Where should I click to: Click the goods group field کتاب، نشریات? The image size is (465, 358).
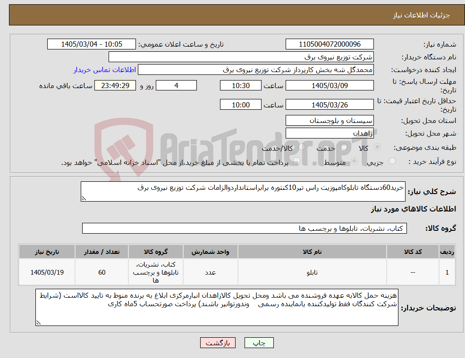coord(245,228)
